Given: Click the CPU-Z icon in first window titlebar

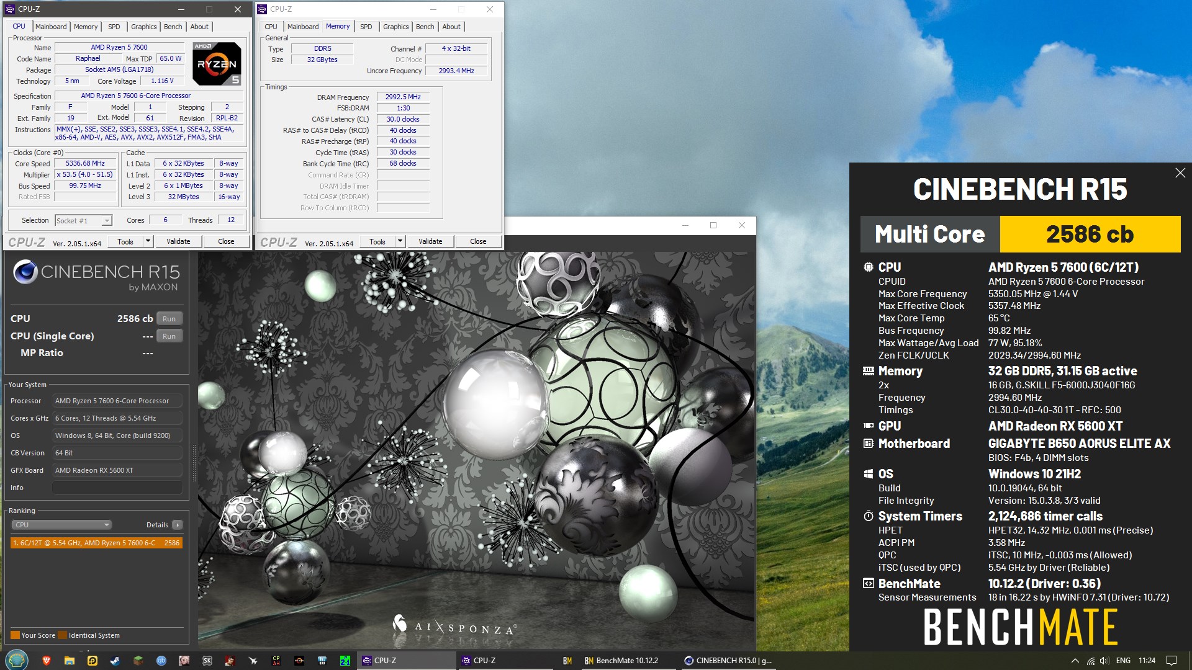Looking at the screenshot, I should coord(10,9).
